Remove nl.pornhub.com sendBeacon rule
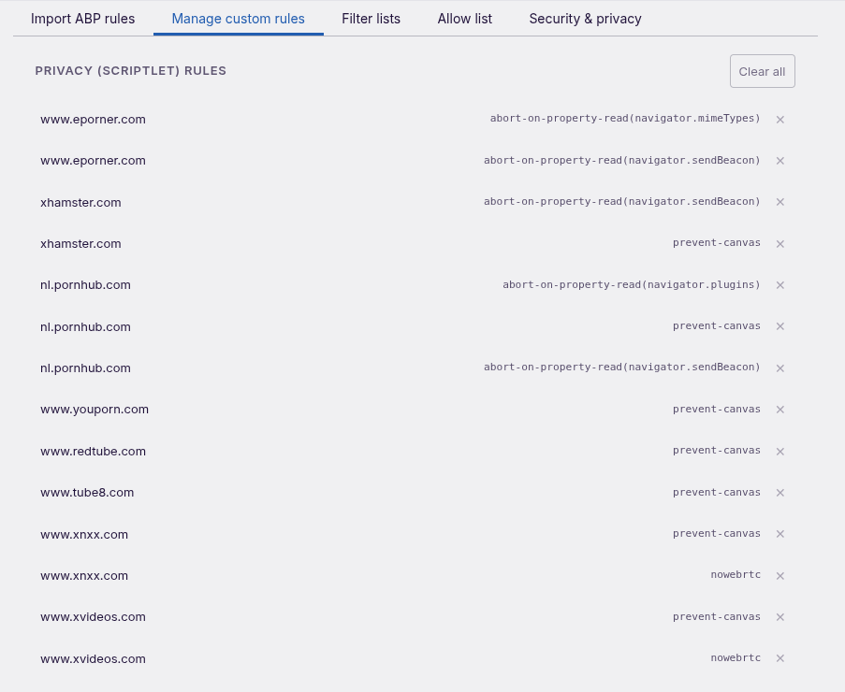Viewport: 845px width, 692px height. 779,368
